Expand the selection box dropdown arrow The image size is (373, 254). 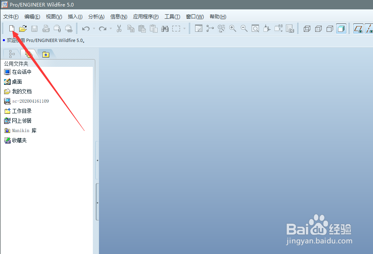click(x=184, y=29)
